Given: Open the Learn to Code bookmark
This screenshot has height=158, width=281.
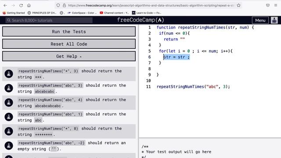Looking at the screenshot, I should click(x=147, y=13).
